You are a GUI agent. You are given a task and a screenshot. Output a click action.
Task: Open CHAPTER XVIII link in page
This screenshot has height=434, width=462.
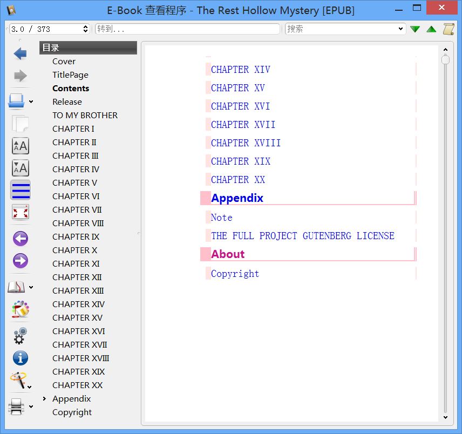click(x=246, y=143)
